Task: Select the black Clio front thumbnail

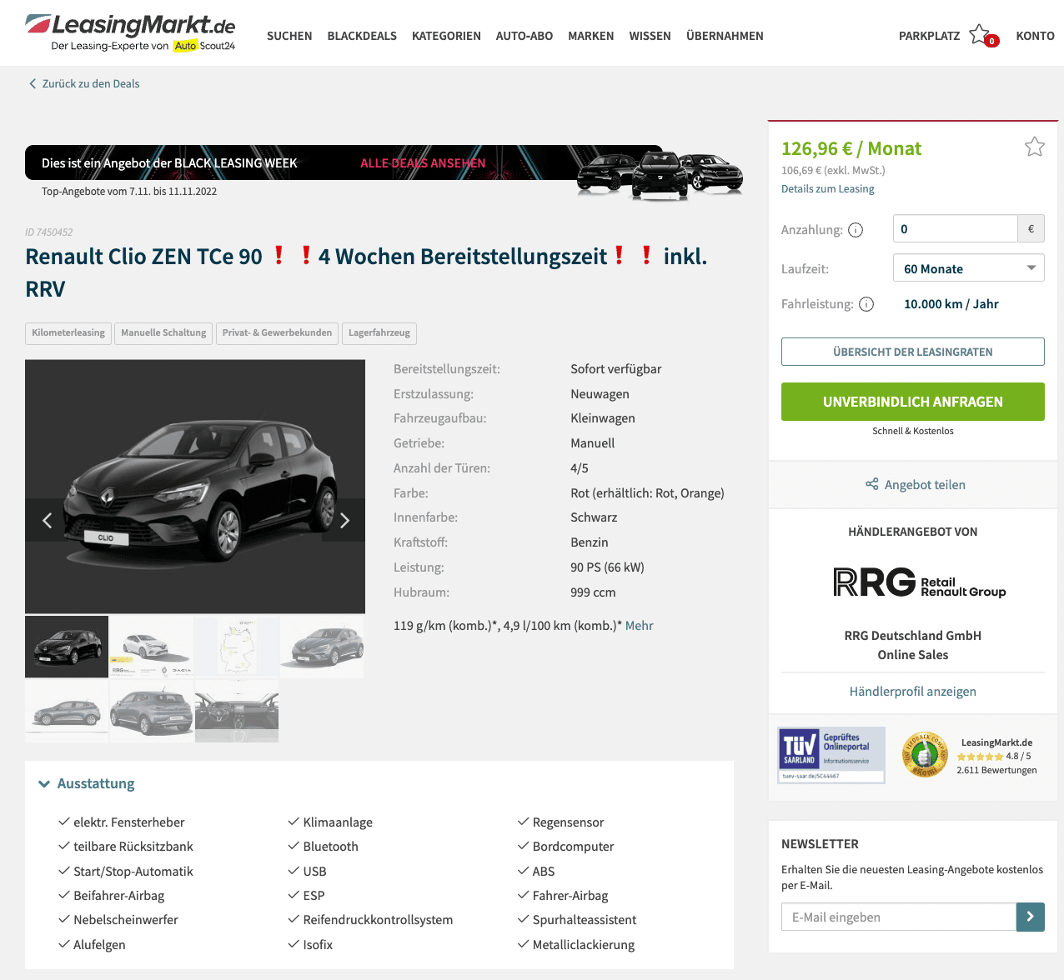Action: [67, 647]
